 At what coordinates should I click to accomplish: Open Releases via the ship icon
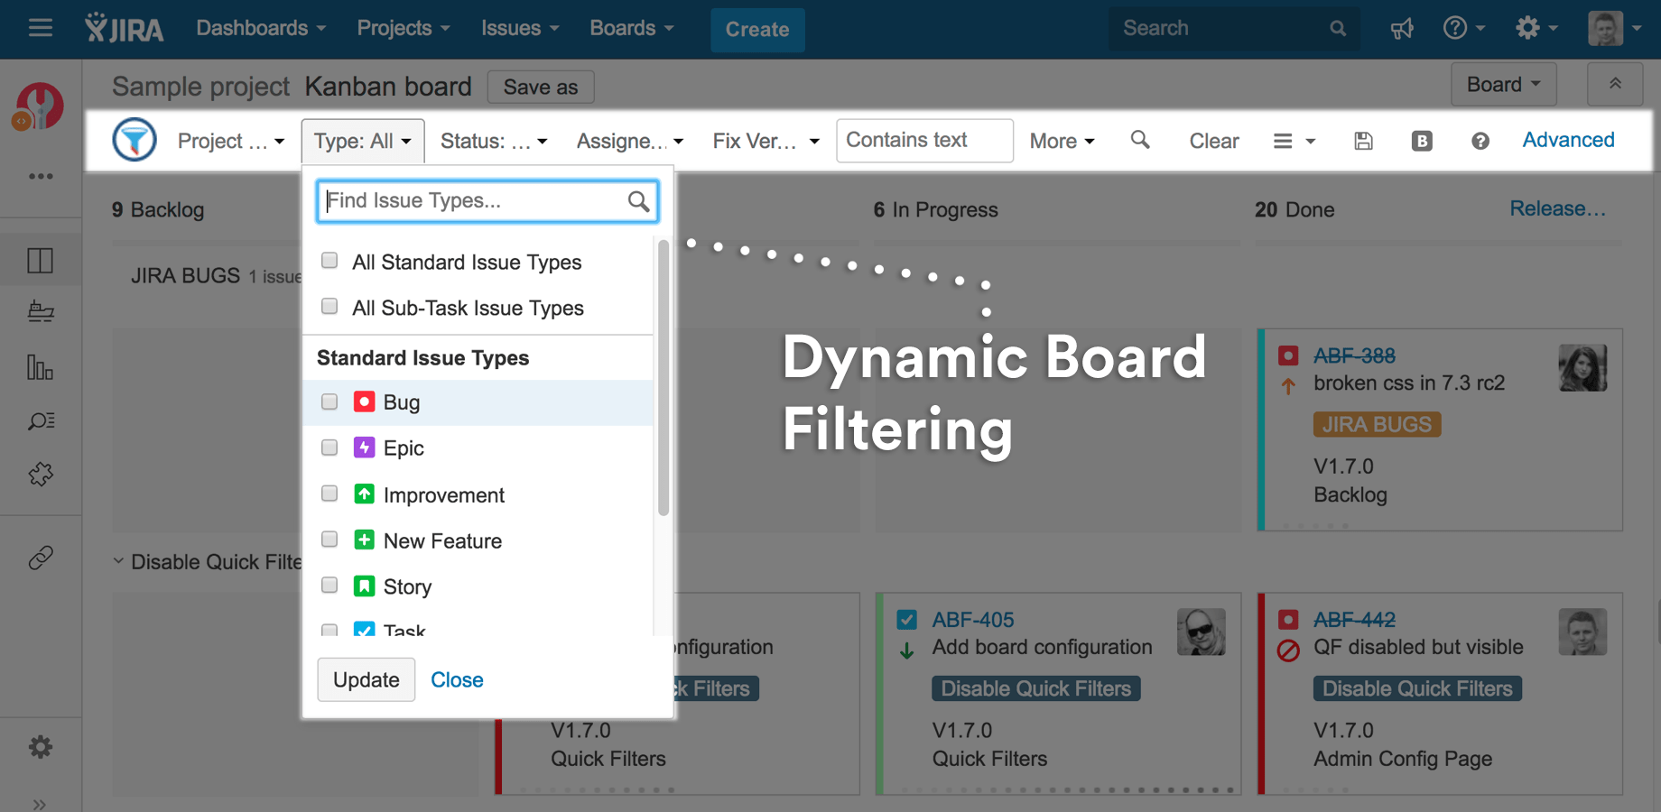click(x=40, y=311)
